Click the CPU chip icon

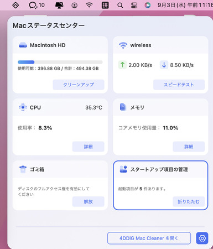point(23,107)
